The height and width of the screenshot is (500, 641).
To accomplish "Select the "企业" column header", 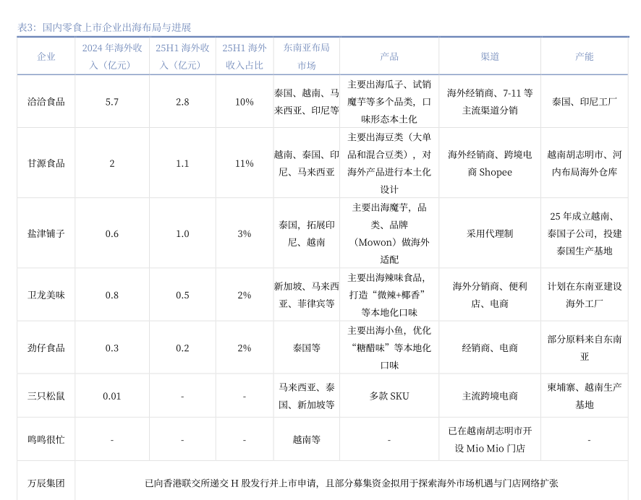I will click(46, 56).
